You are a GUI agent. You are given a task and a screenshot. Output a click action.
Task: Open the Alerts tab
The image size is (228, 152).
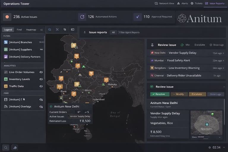point(183,3)
